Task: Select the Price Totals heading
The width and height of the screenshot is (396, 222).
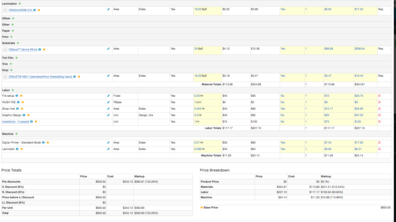Action: (11, 170)
